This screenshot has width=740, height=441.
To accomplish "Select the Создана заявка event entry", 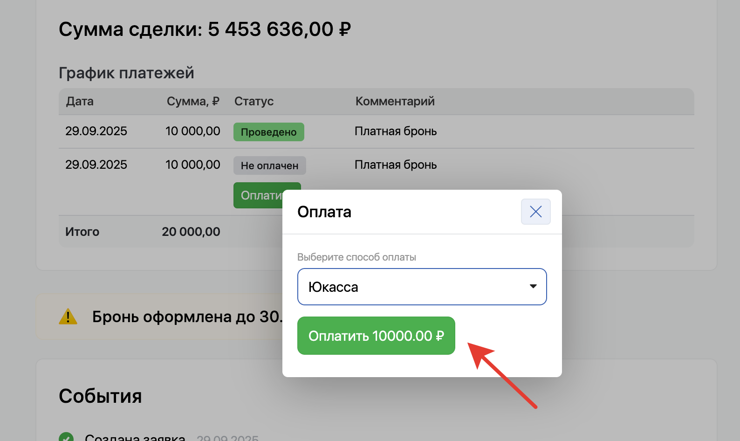I will [135, 437].
